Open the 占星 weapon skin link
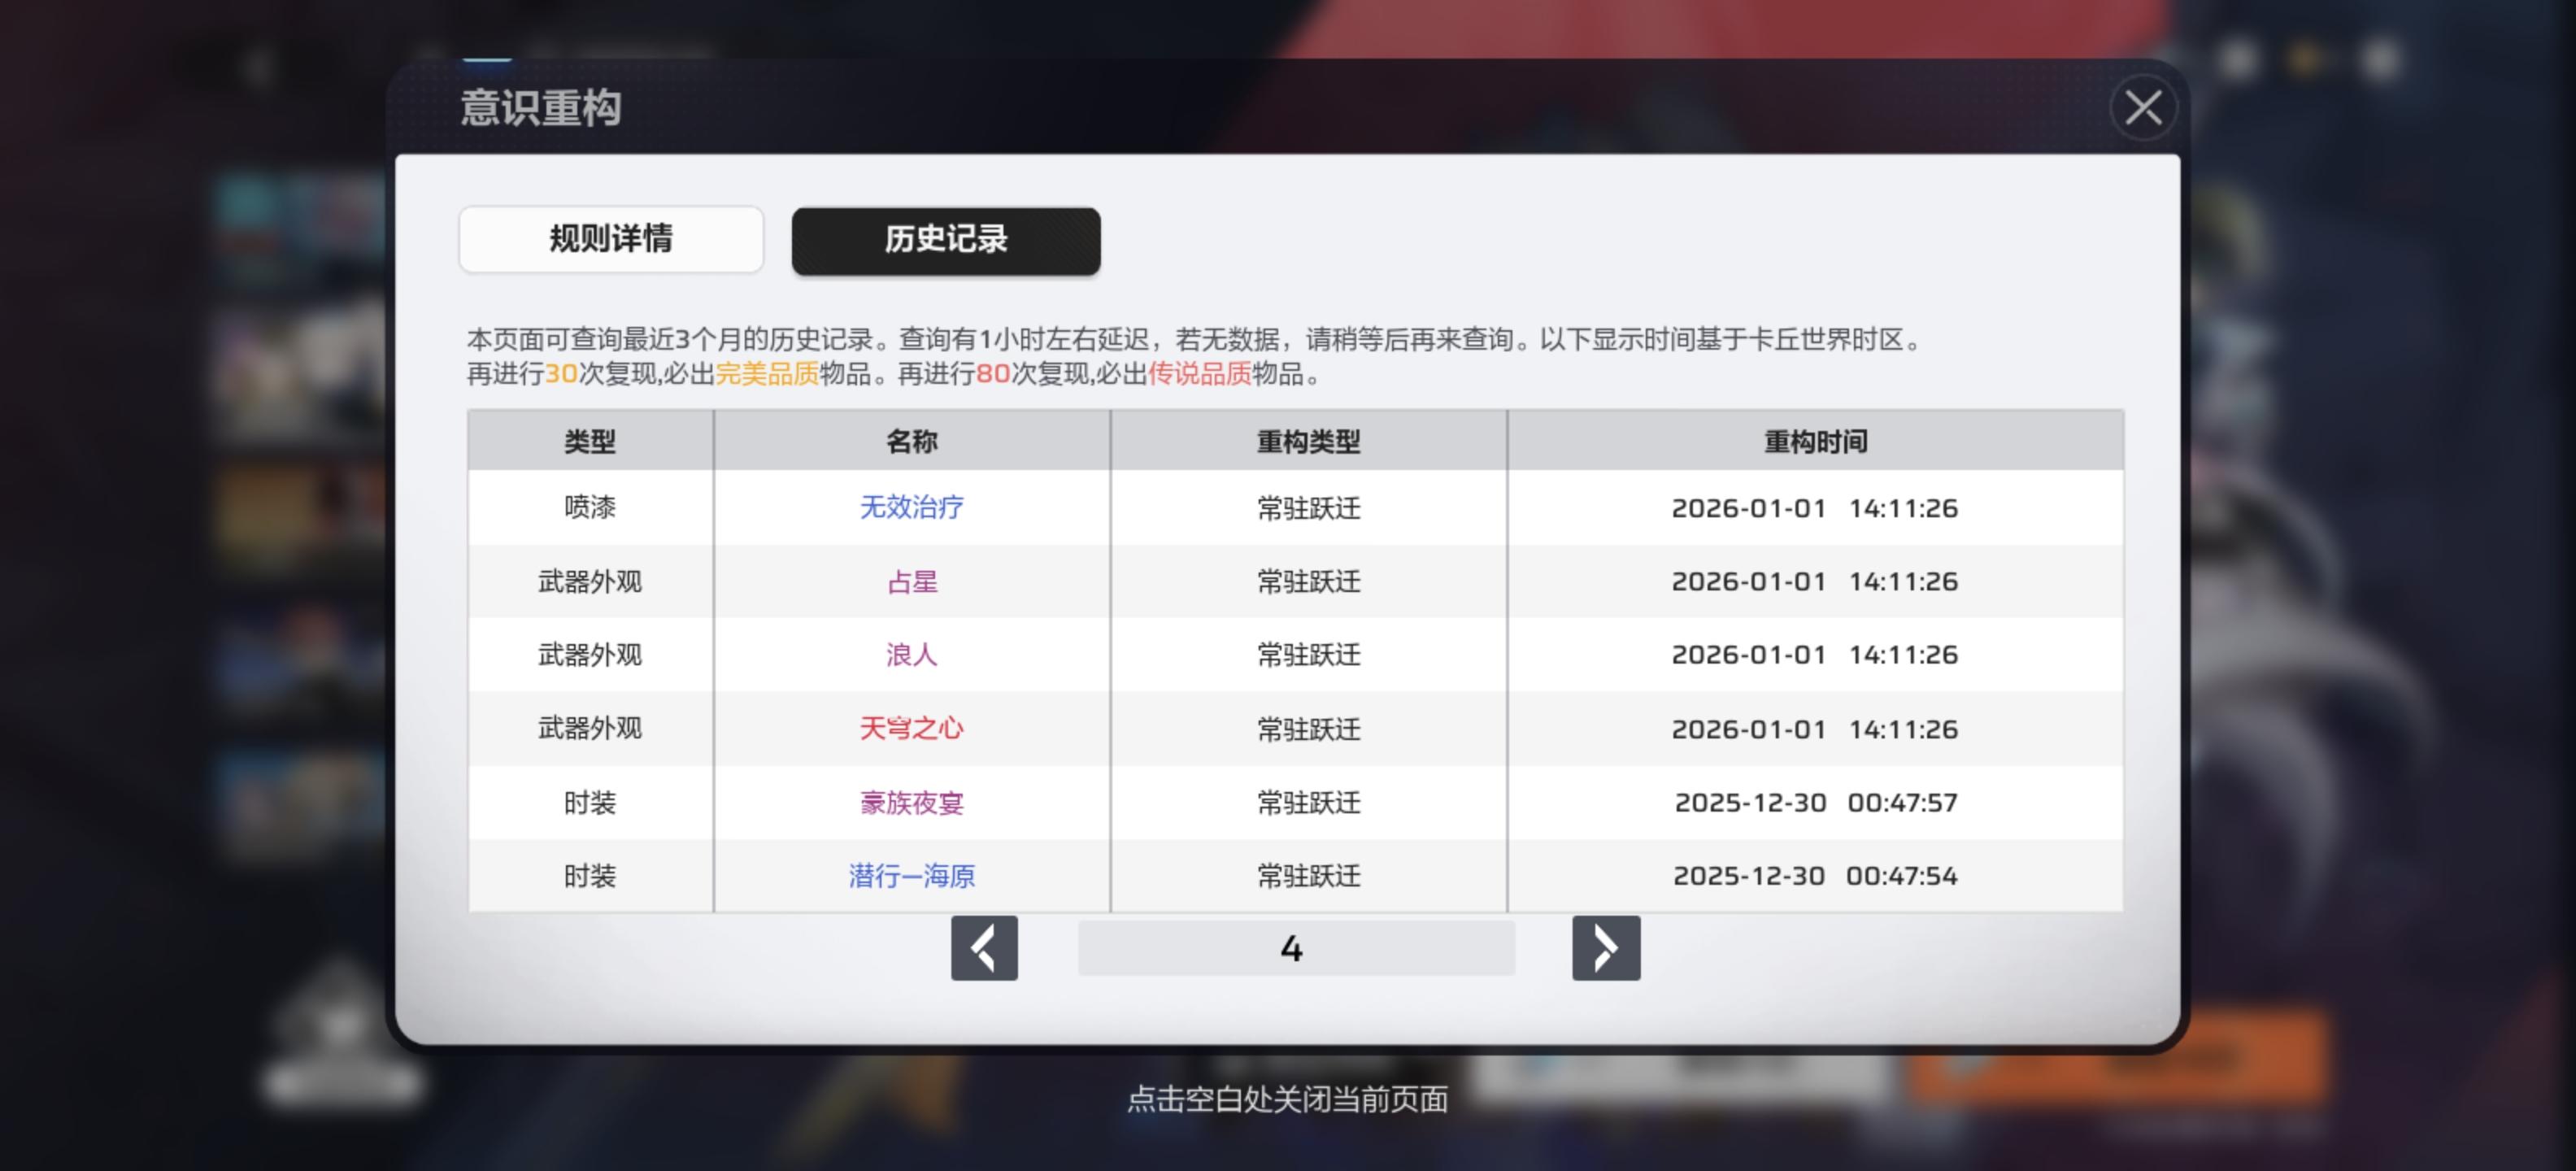The width and height of the screenshot is (2576, 1171). point(911,582)
